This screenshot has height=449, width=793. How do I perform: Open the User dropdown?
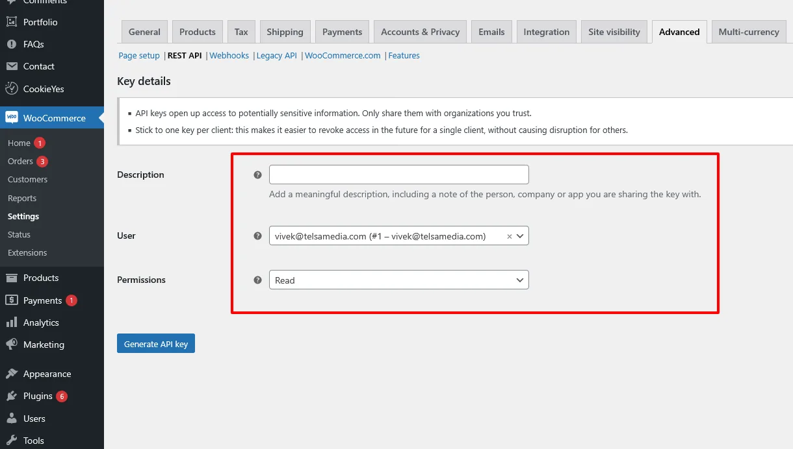(399, 236)
